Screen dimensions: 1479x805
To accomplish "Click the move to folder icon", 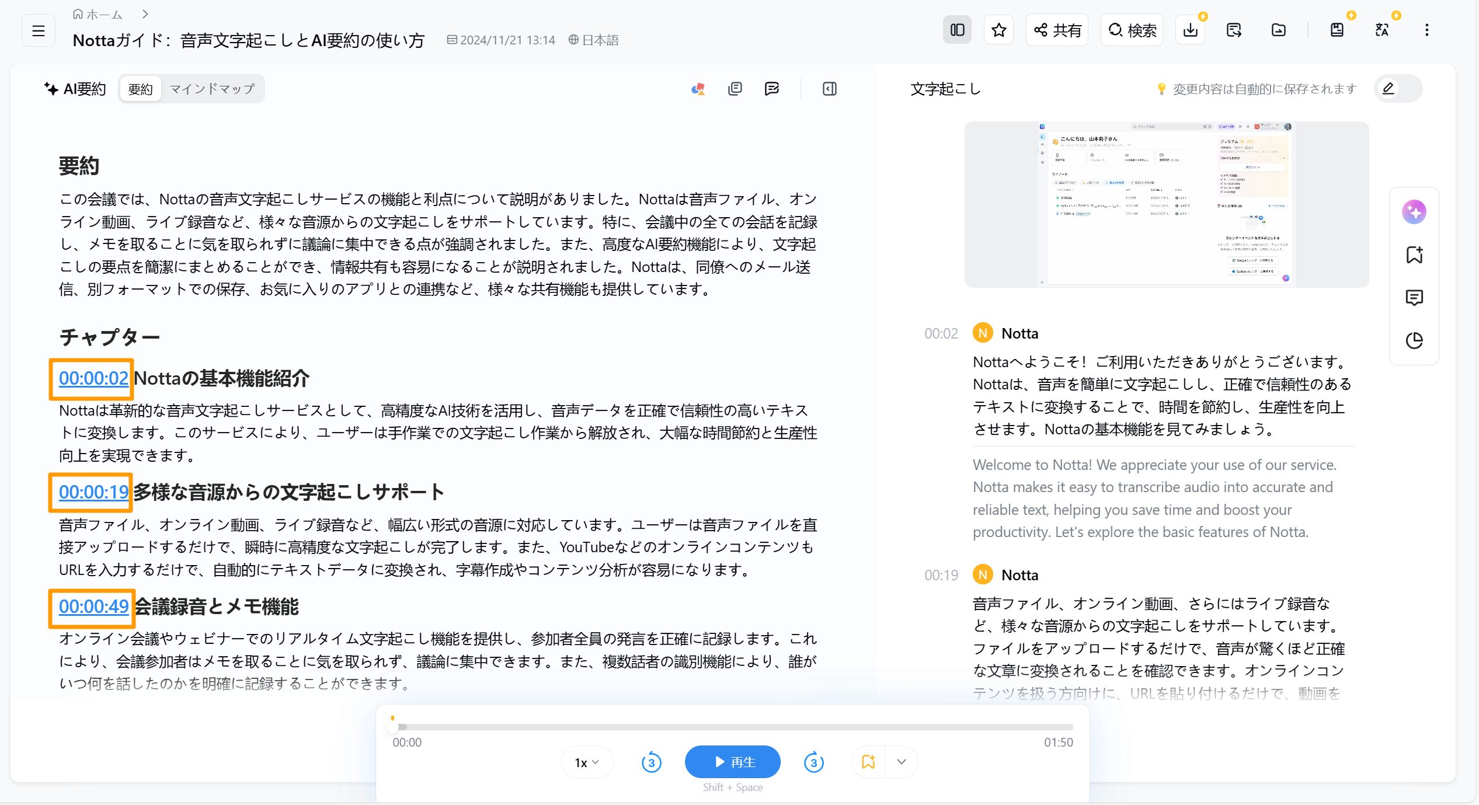I will pyautogui.click(x=1278, y=30).
